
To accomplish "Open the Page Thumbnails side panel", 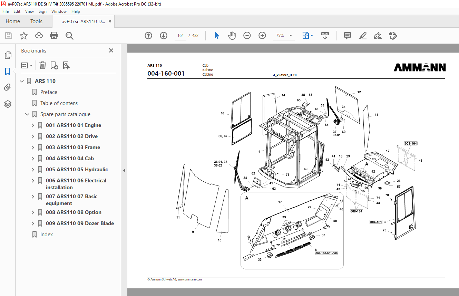I will (x=8, y=55).
